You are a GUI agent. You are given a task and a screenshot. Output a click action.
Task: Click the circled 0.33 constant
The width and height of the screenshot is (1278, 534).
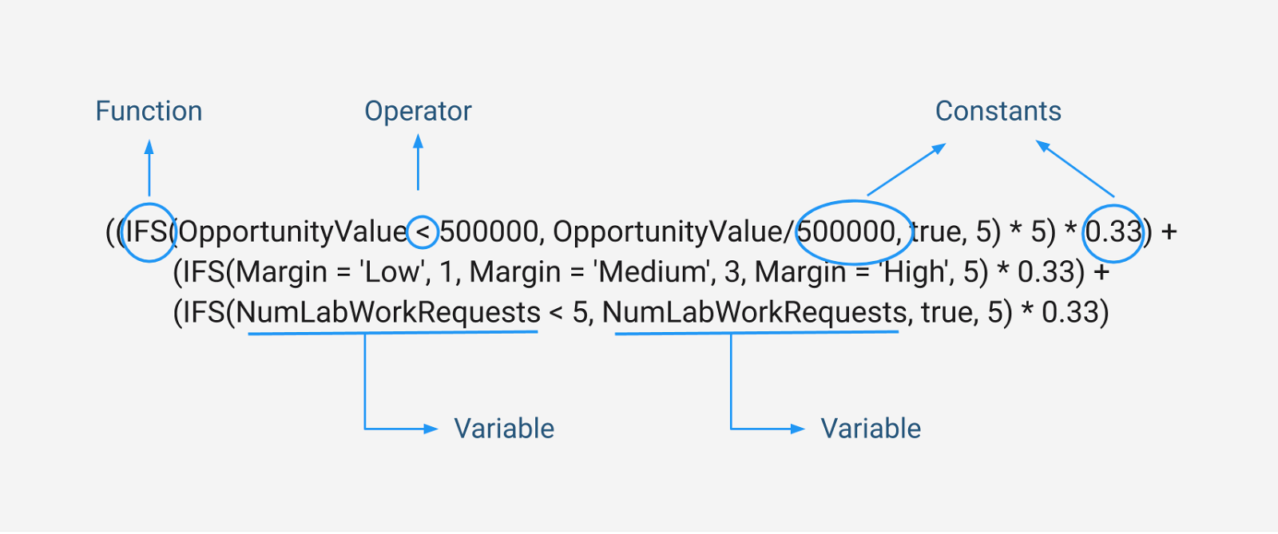click(1113, 232)
